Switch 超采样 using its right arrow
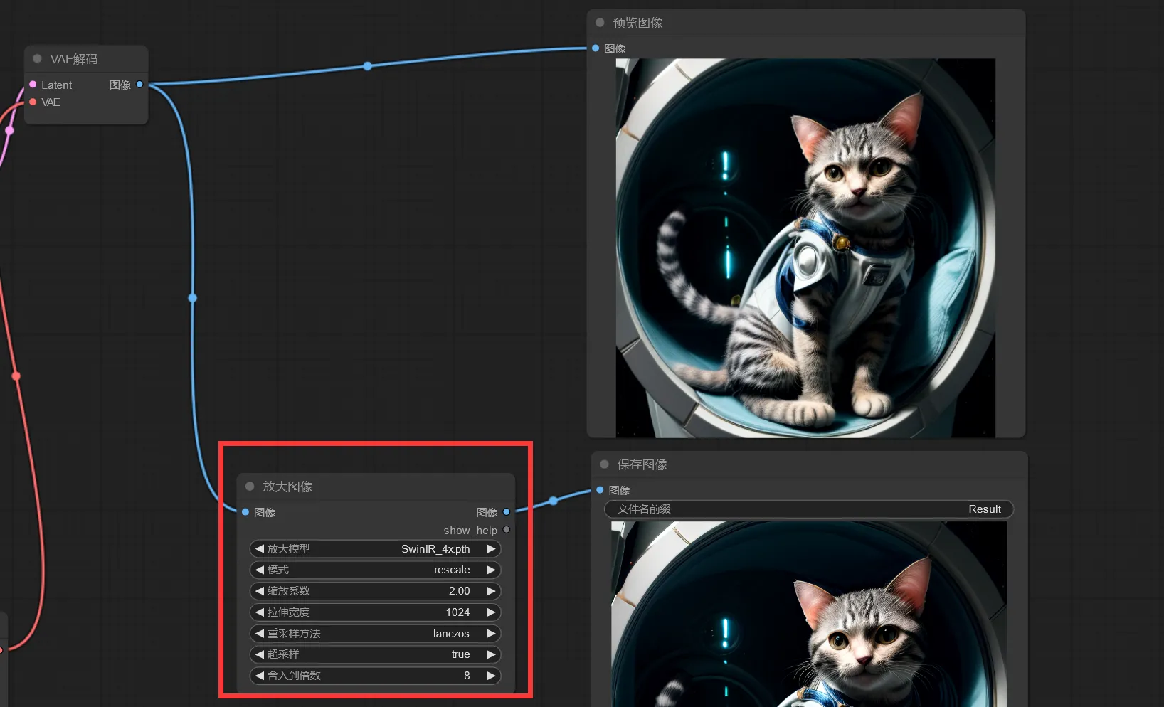 pyautogui.click(x=491, y=654)
